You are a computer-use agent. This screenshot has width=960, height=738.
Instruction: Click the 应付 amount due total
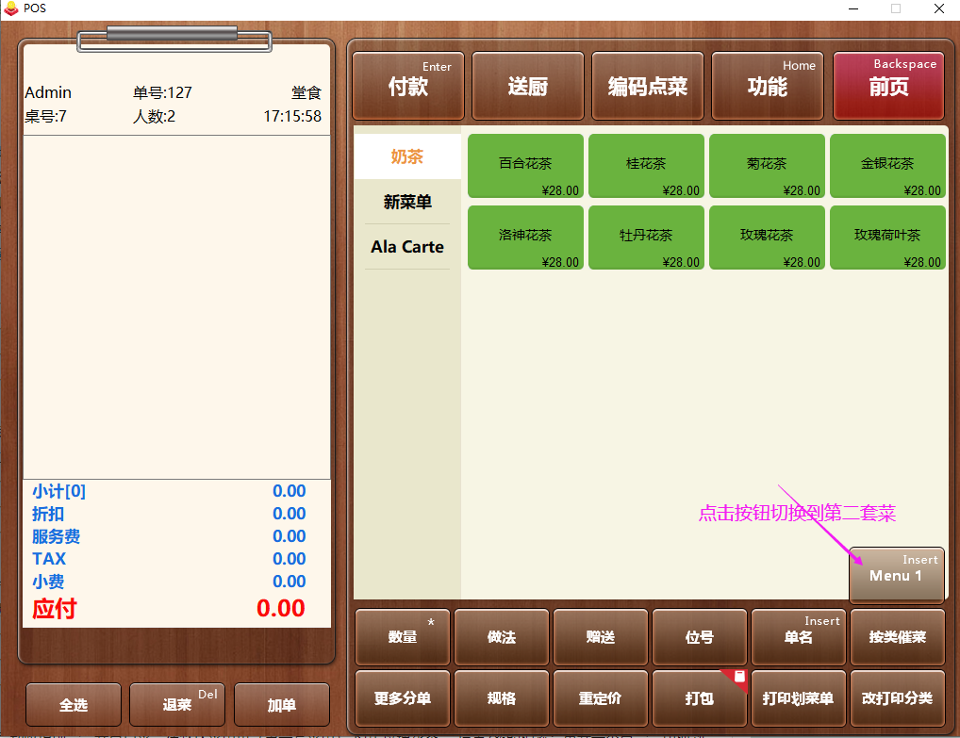pyautogui.click(x=169, y=608)
